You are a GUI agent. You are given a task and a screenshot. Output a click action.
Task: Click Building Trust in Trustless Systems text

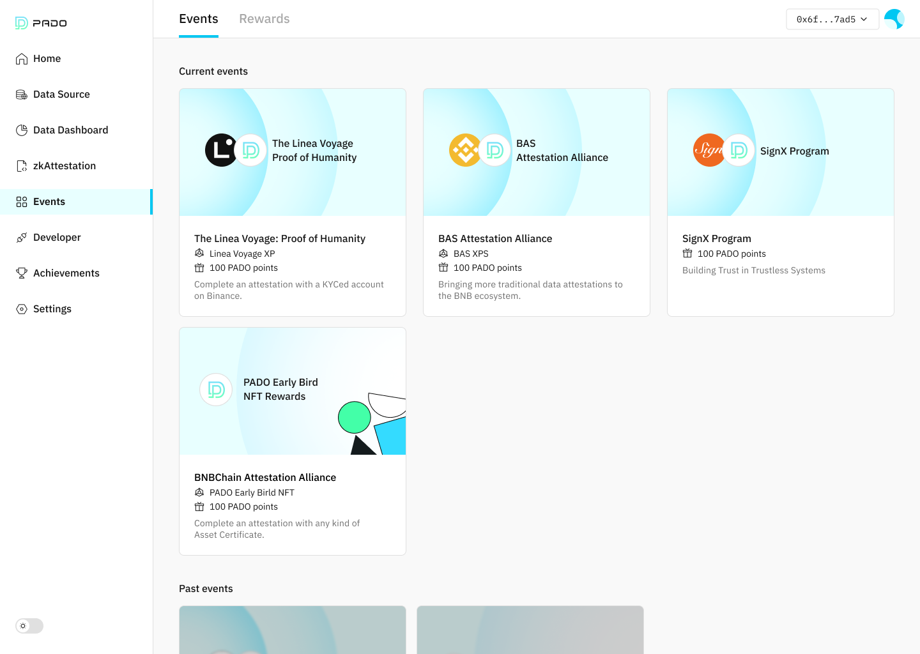754,270
